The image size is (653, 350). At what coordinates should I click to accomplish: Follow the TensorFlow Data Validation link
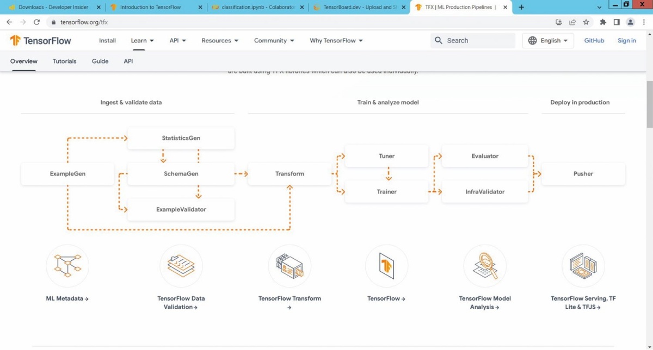(181, 303)
